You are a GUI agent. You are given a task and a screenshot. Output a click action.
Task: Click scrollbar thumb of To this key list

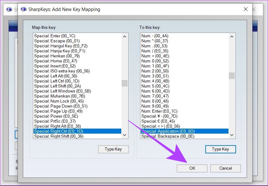[232, 76]
